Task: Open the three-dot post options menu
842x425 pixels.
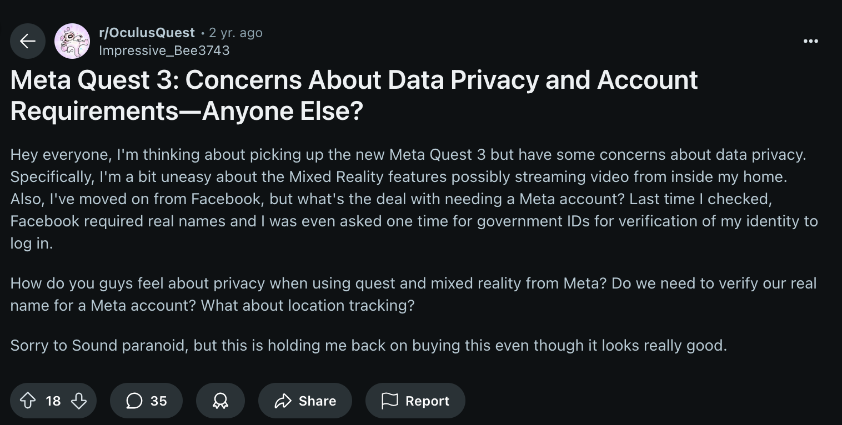Action: tap(810, 41)
